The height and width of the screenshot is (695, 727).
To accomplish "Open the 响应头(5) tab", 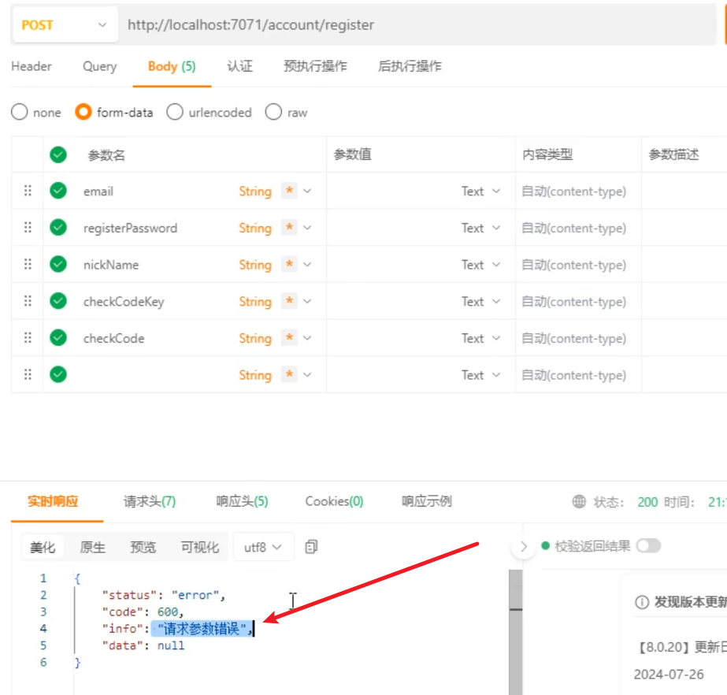I will point(242,501).
